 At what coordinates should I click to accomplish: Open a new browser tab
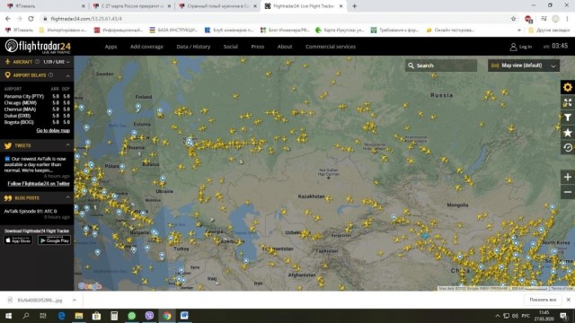coord(354,6)
